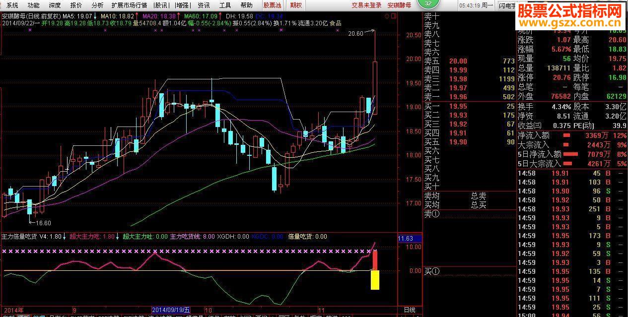Screen dimensions: 628x317
Task: Click the 2014/09/19/五 date label on the time axis
Action: click(170, 310)
